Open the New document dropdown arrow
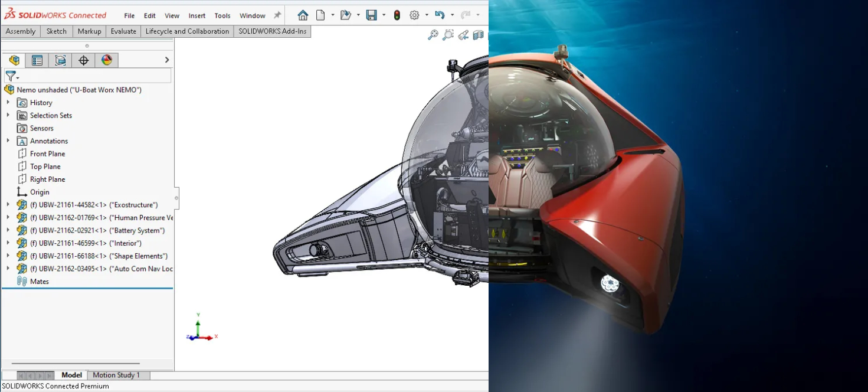Image resolution: width=868 pixels, height=392 pixels. click(x=333, y=15)
